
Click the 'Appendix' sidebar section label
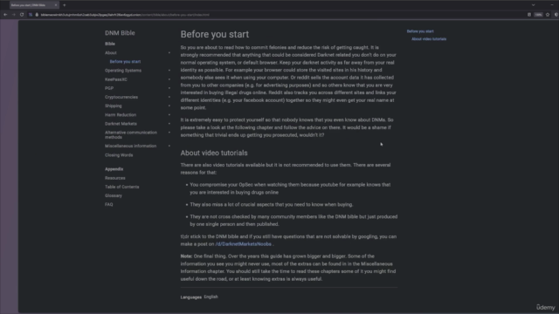114,169
